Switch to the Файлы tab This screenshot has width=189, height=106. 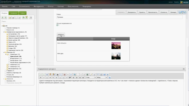[x=23, y=13]
